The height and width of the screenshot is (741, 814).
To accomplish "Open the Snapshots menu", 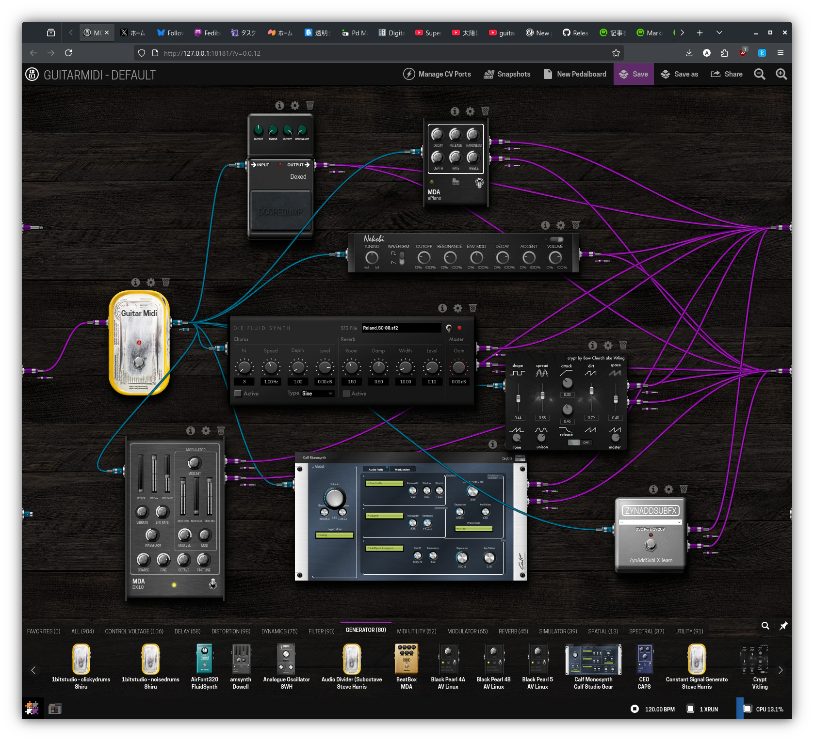I will [x=507, y=74].
